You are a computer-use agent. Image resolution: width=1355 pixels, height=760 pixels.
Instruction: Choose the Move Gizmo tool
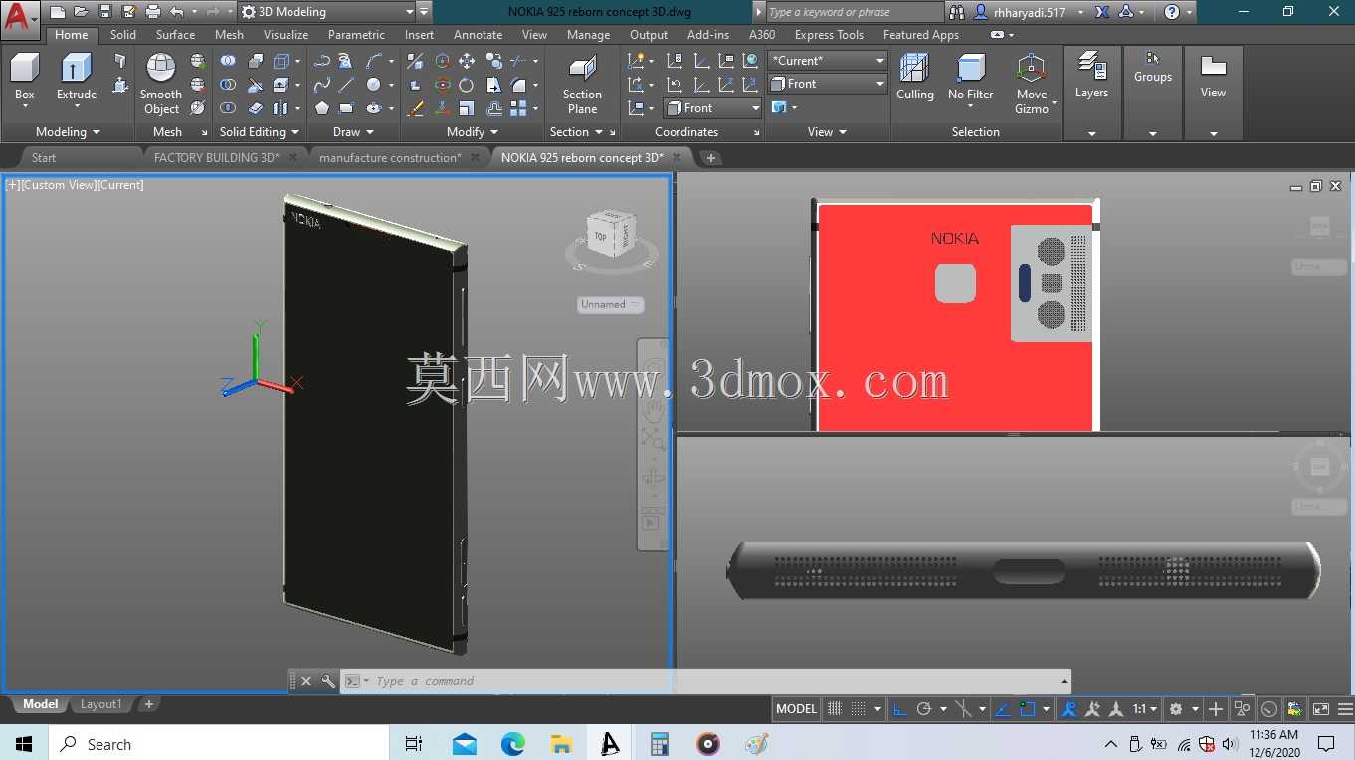tap(1032, 84)
